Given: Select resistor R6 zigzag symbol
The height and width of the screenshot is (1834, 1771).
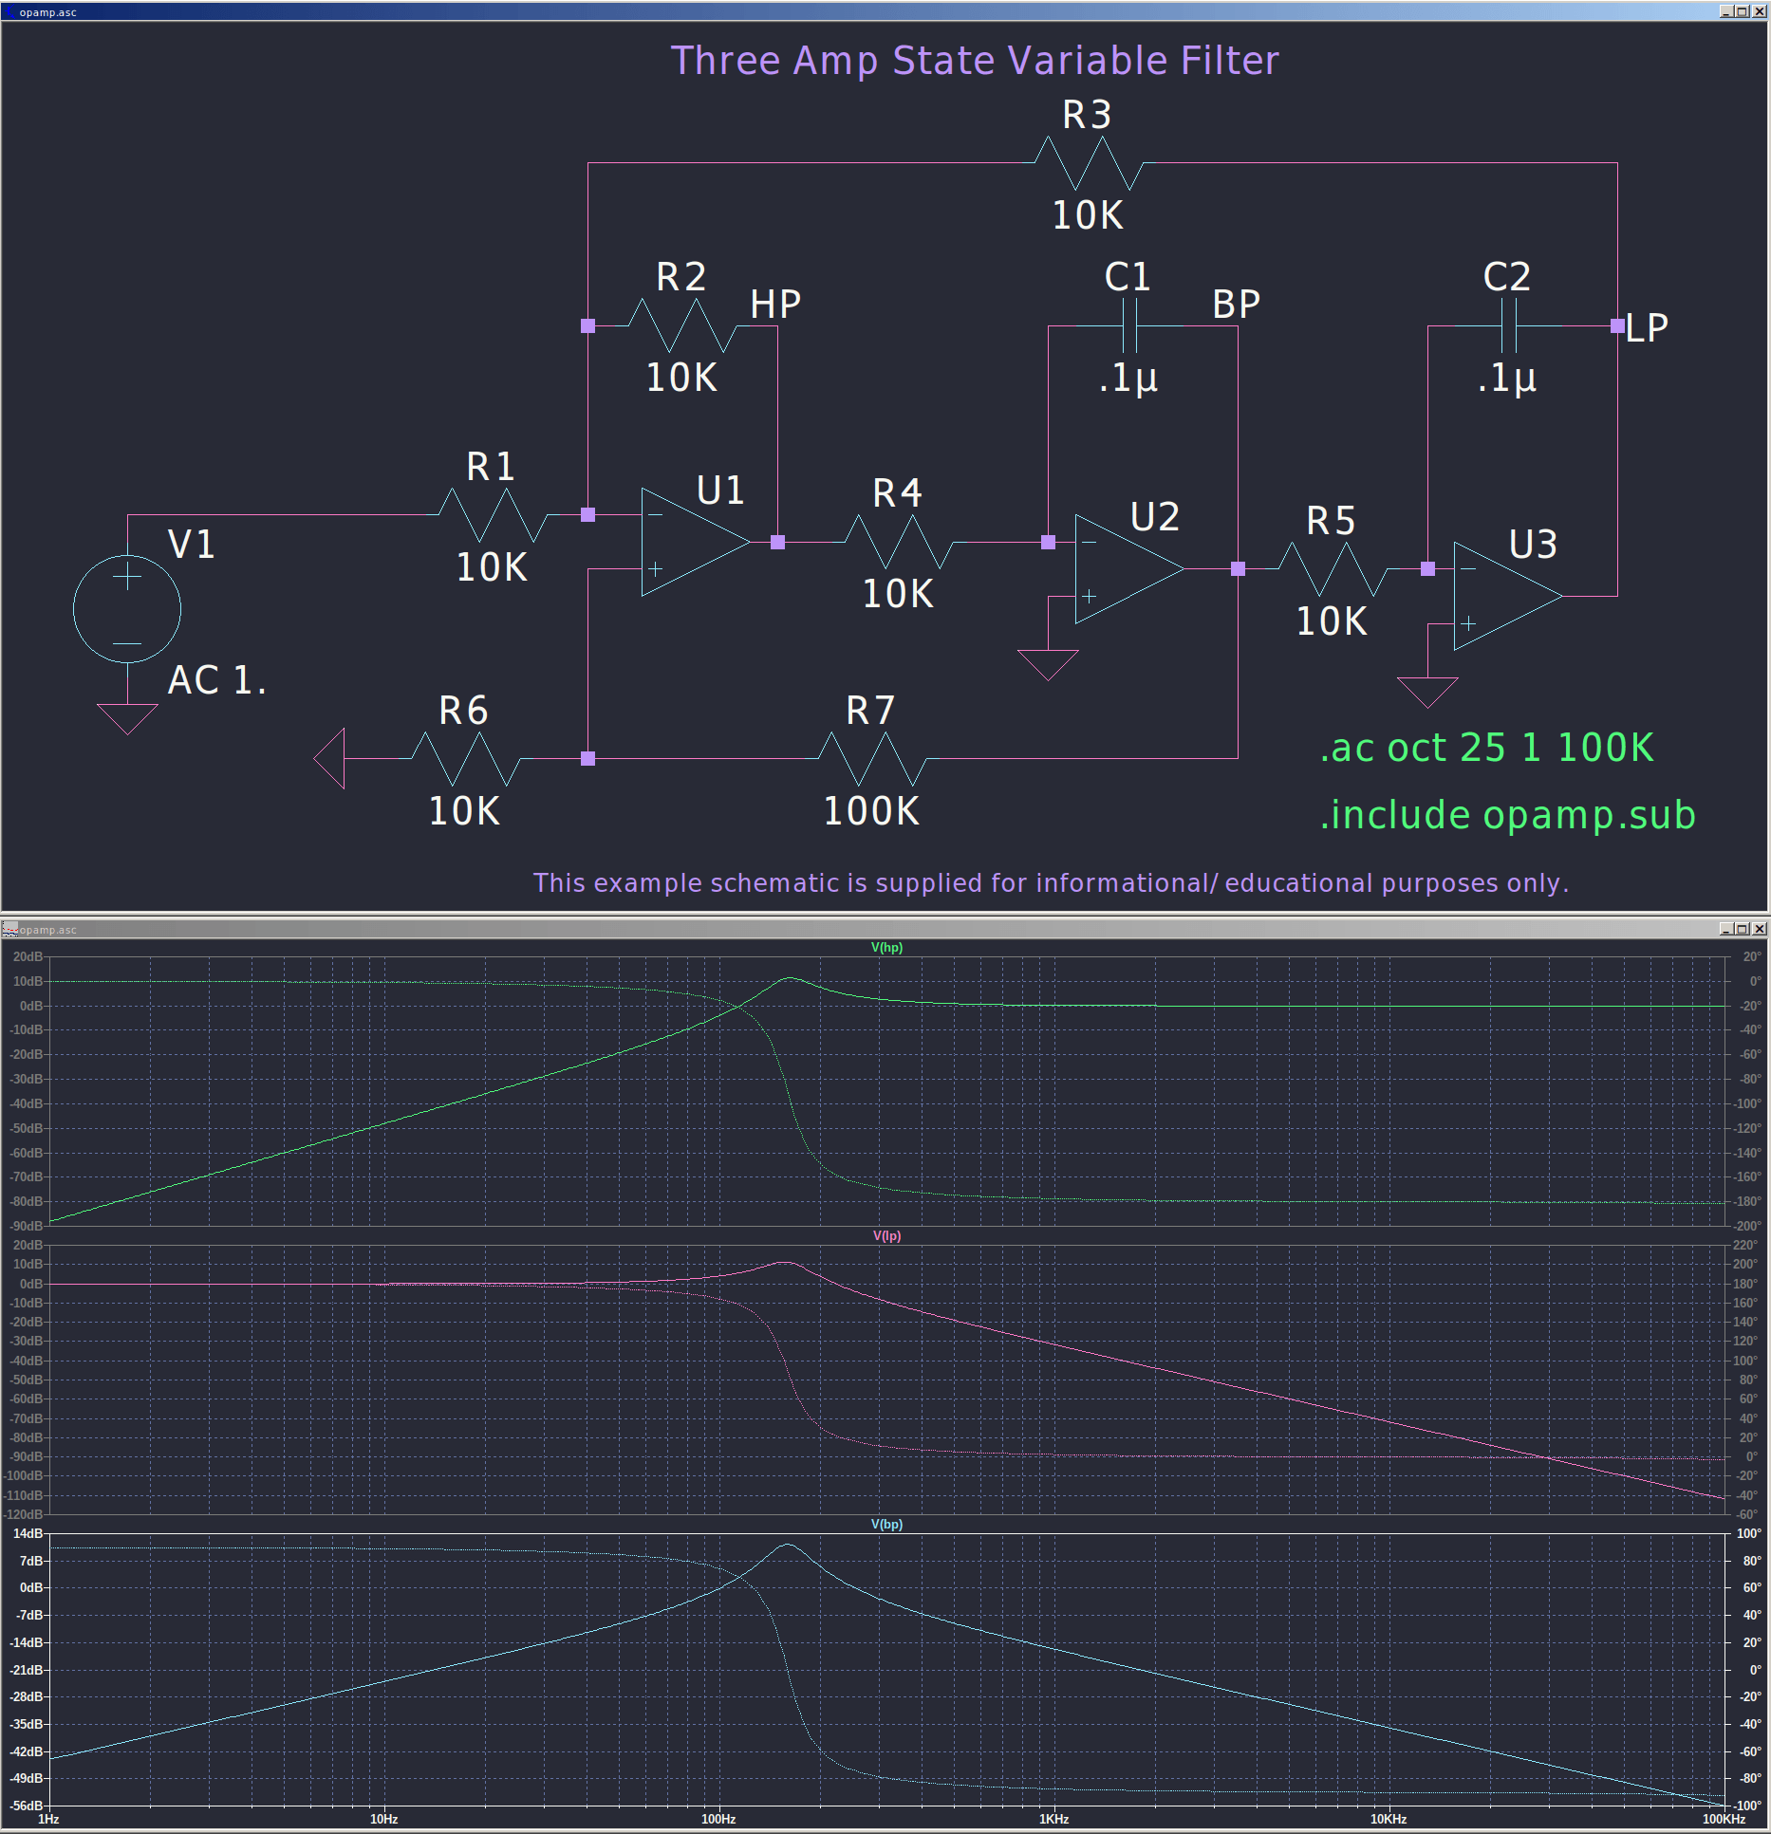Looking at the screenshot, I should (x=466, y=758).
